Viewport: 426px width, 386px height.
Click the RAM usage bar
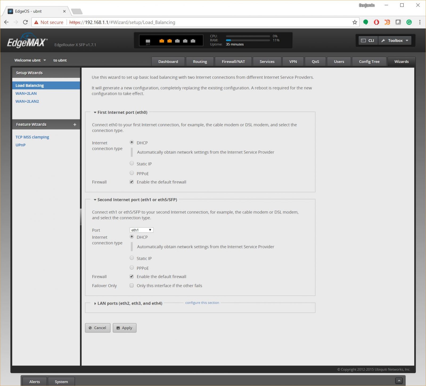(248, 40)
